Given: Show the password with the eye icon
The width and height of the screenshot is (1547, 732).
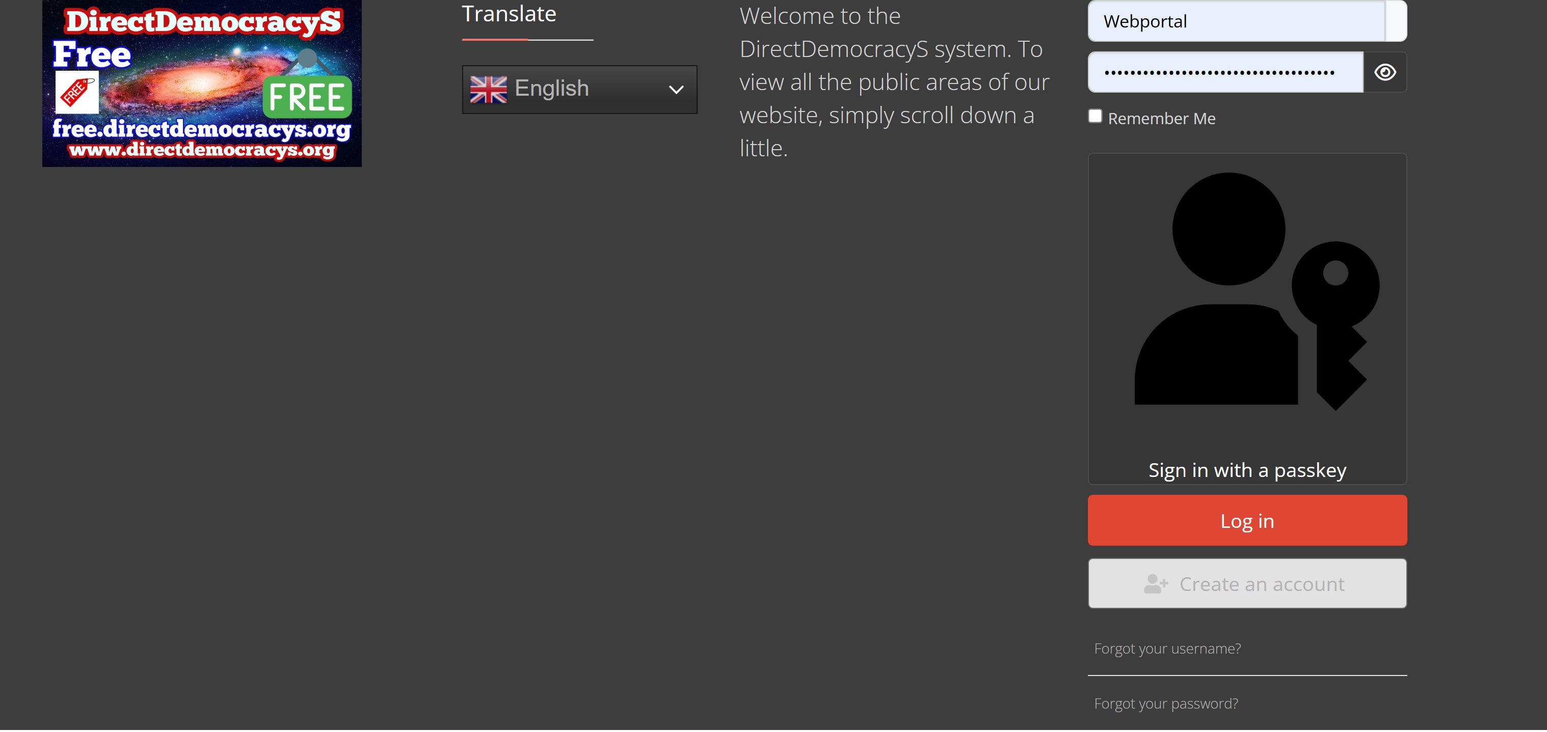Looking at the screenshot, I should (1385, 73).
